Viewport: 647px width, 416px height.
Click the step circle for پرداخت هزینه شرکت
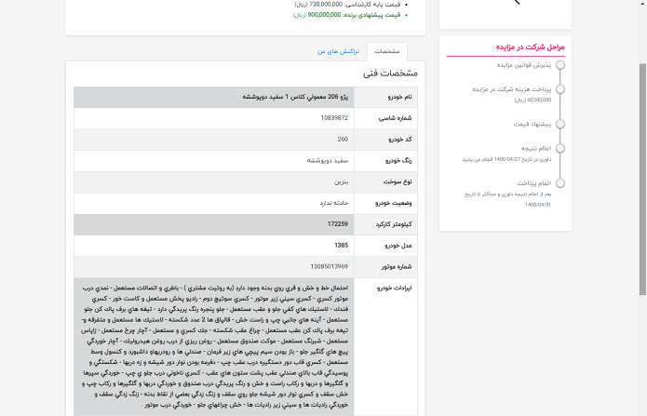[x=559, y=89]
